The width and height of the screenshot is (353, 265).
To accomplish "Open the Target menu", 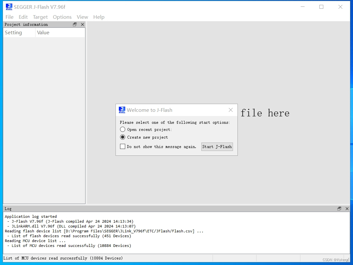I will pos(40,17).
